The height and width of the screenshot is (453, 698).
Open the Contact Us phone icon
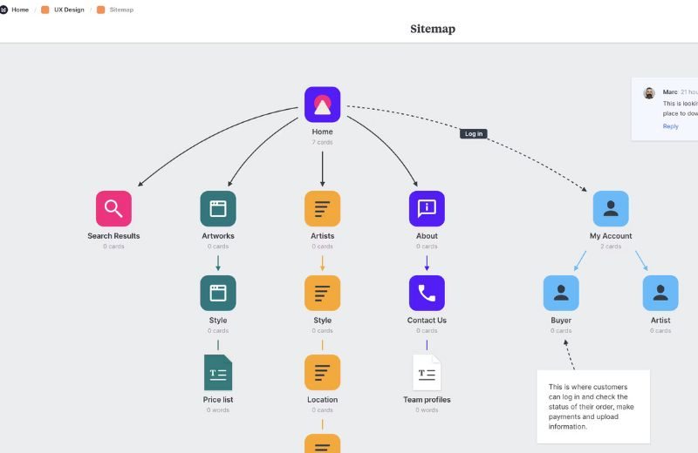click(427, 293)
